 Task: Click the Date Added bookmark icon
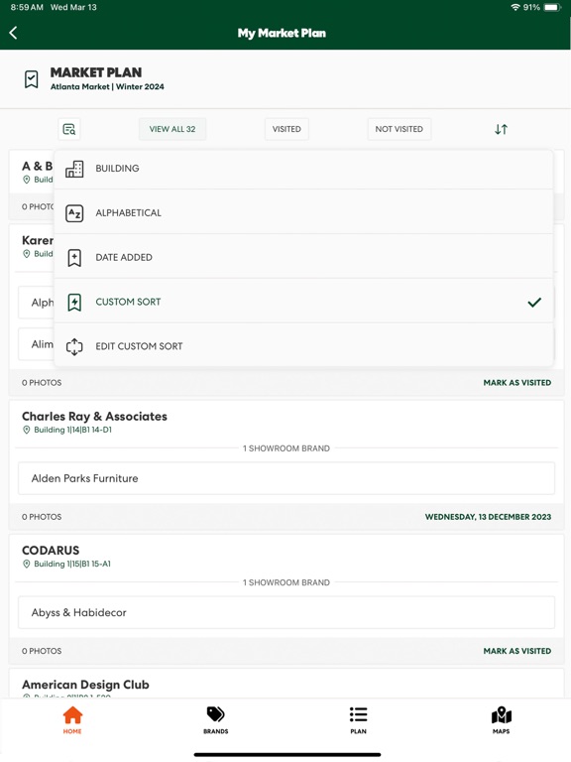[74, 258]
